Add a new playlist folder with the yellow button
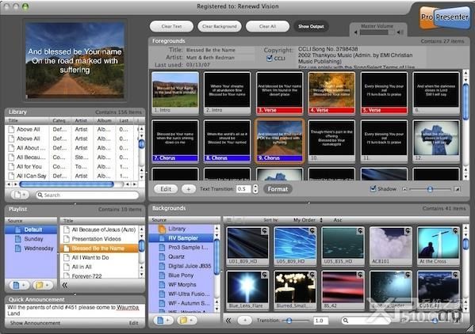The image size is (475, 334). pos(42,285)
